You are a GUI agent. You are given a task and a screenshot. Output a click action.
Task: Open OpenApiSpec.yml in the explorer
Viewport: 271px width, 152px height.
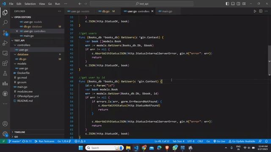[37, 96]
